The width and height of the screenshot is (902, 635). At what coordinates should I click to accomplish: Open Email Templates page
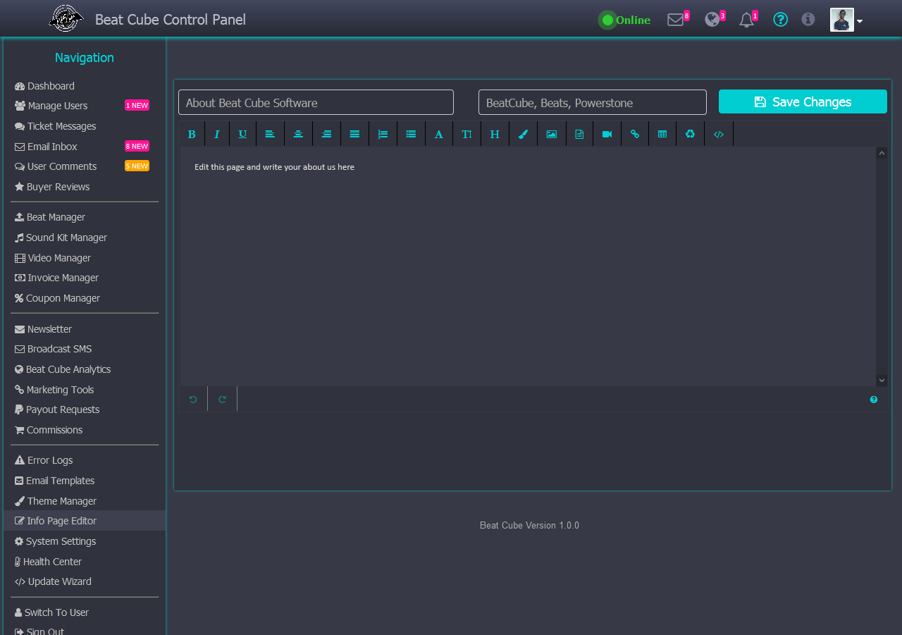[x=54, y=481]
